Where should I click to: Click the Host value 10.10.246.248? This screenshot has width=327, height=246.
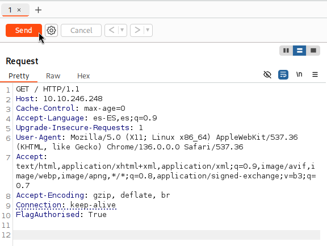pos(73,99)
